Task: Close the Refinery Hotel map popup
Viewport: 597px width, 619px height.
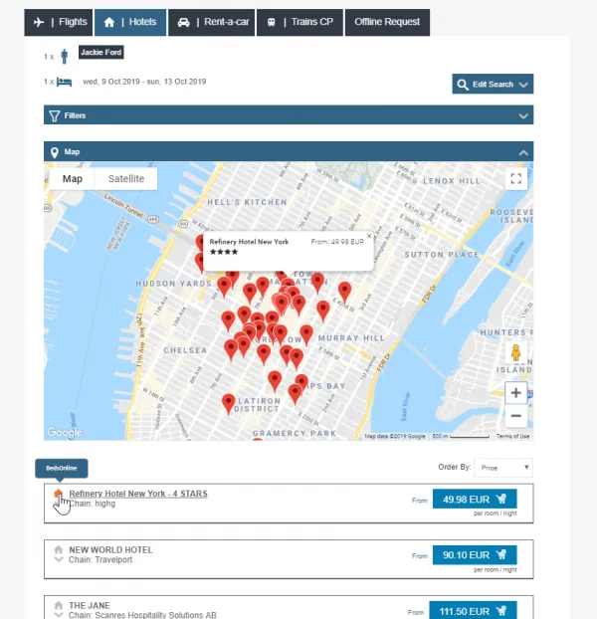Action: [369, 236]
